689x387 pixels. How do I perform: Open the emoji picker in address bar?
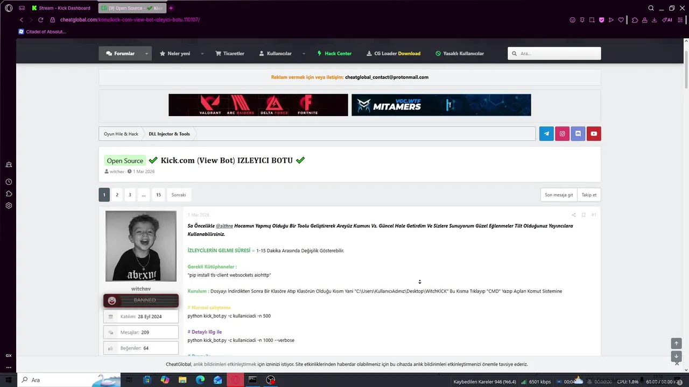(x=572, y=20)
